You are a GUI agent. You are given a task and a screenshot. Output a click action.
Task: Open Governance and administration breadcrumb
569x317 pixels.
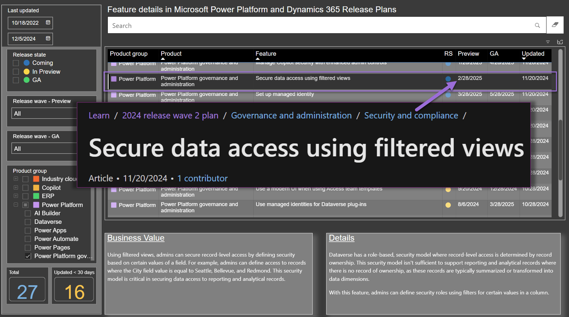pos(291,115)
